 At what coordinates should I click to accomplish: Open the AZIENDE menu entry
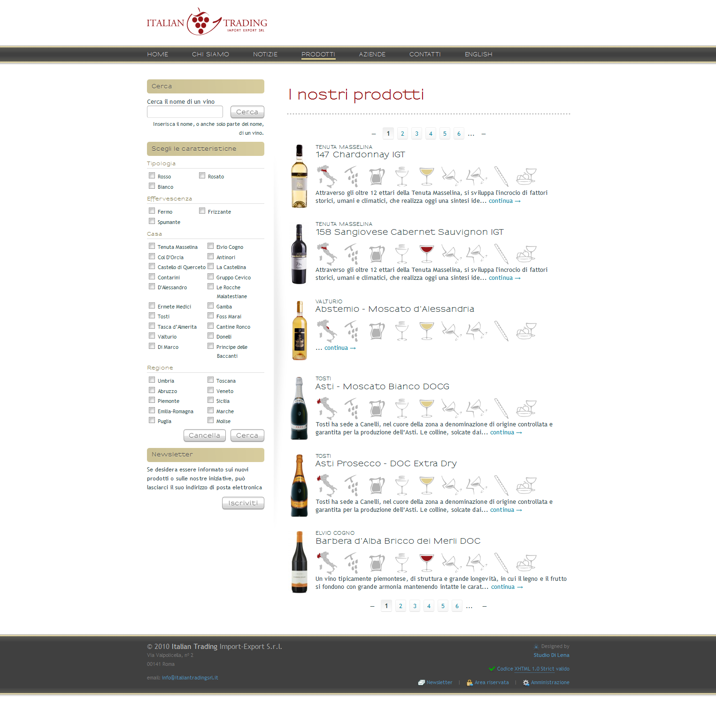[372, 54]
